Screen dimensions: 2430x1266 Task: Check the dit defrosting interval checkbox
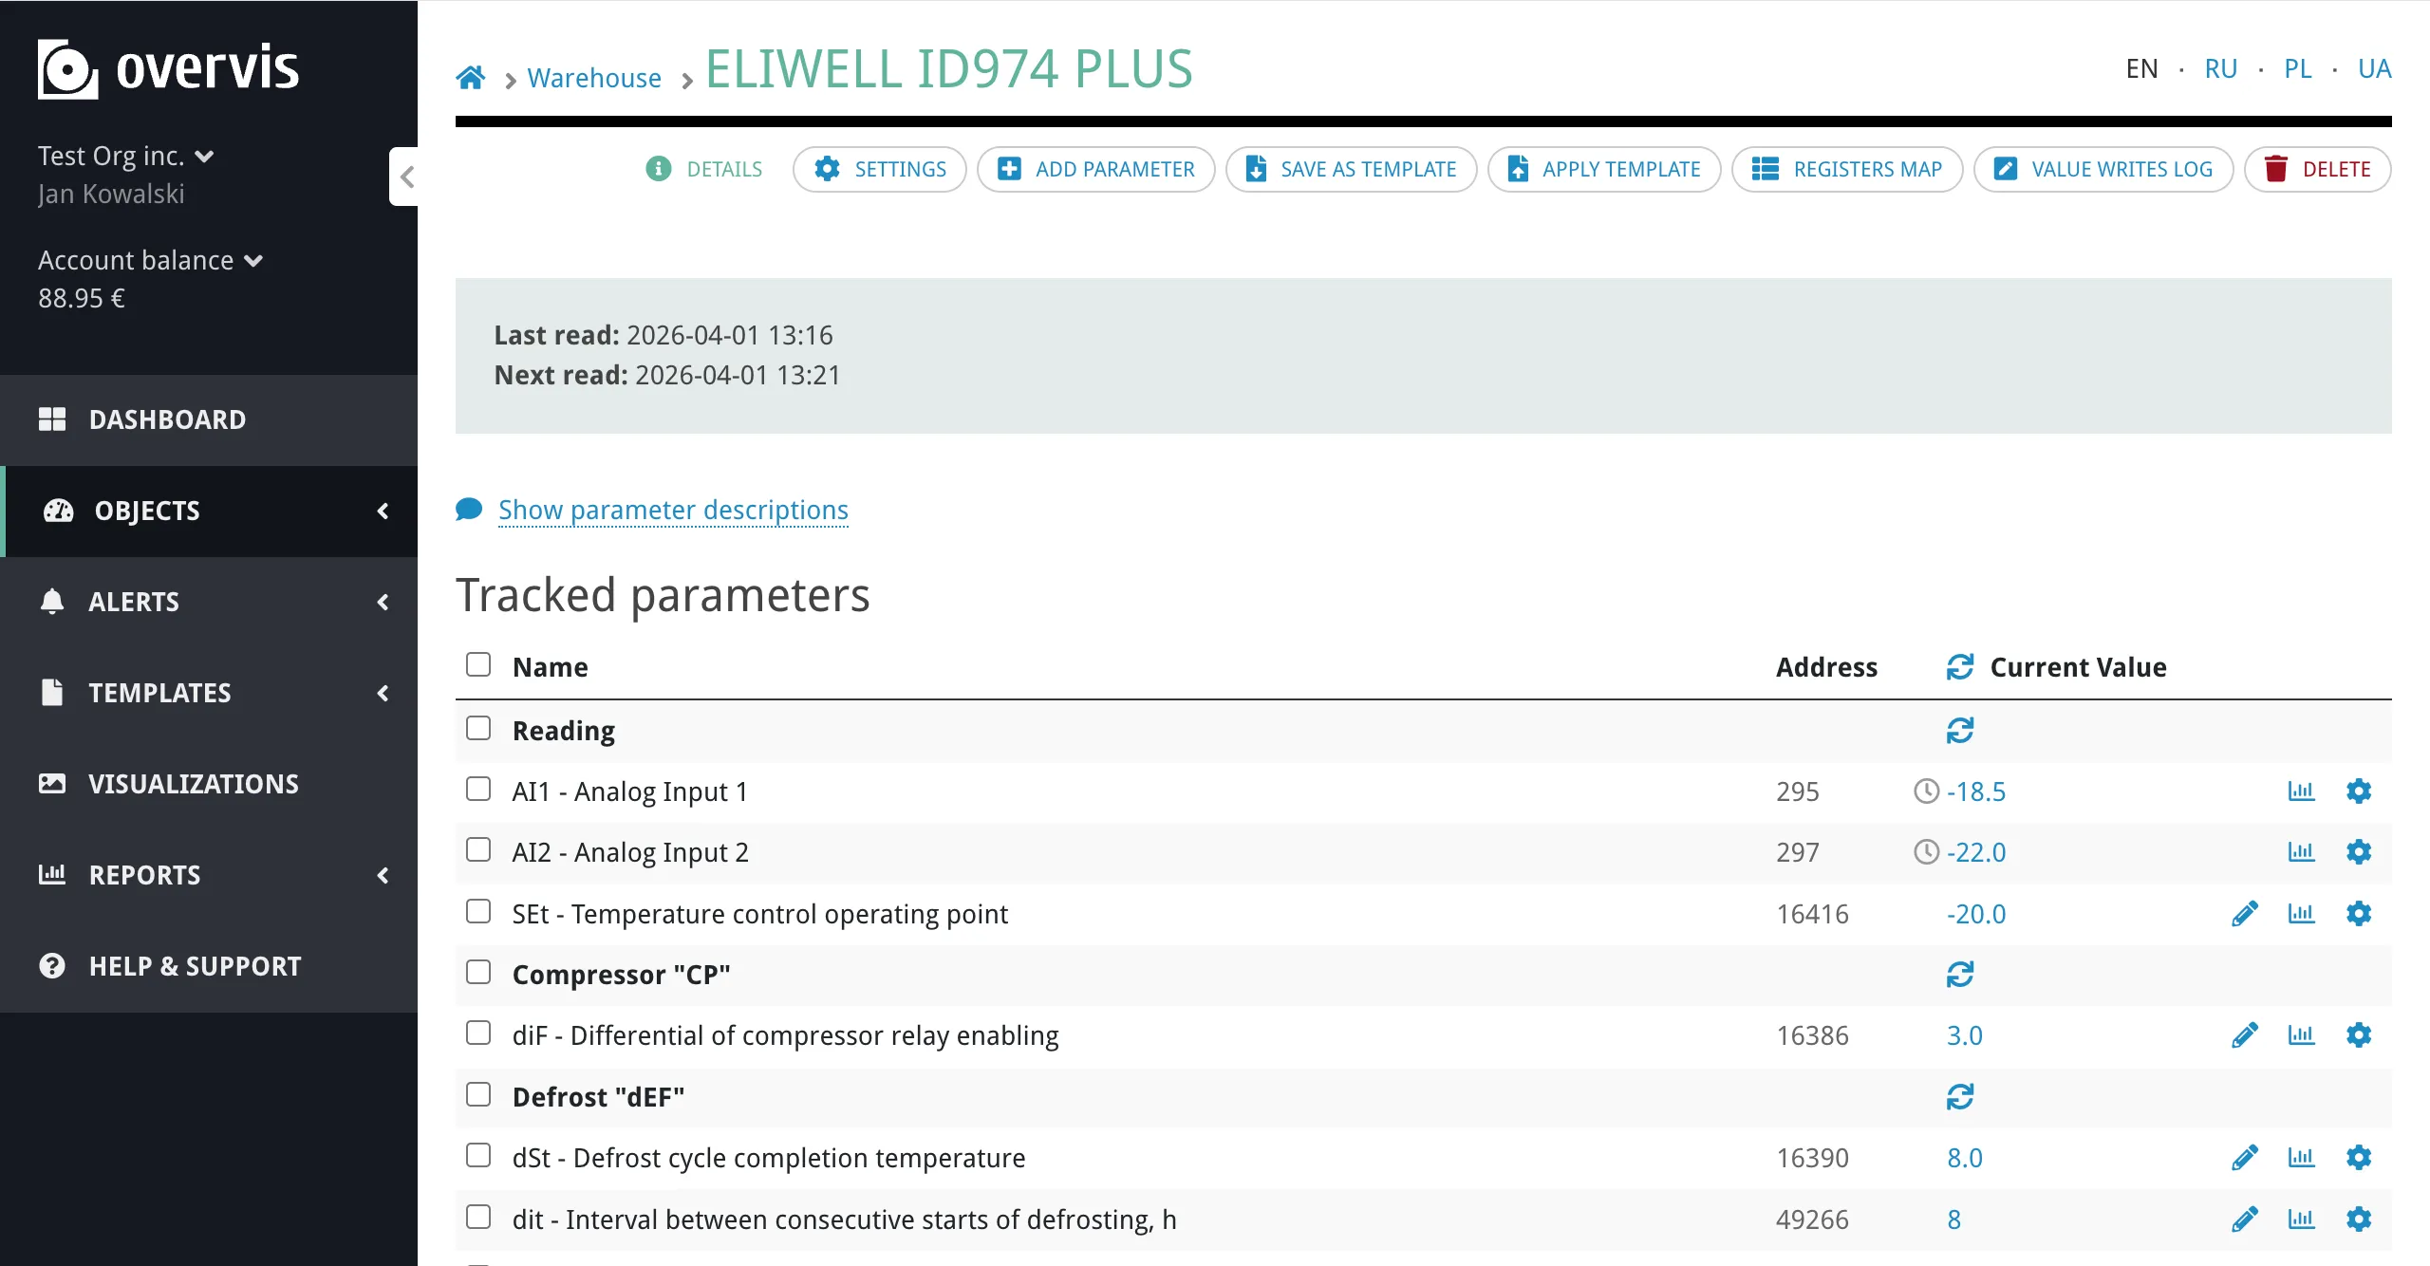click(478, 1217)
